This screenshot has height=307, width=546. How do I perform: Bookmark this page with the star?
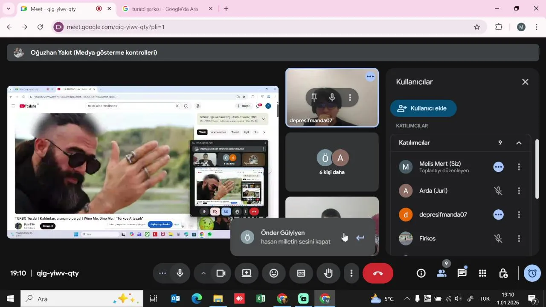(x=477, y=27)
